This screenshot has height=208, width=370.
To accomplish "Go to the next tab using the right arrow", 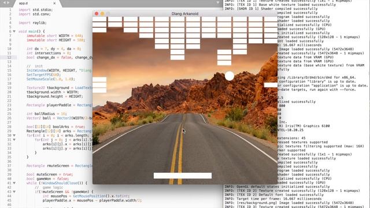I will 8,2.
